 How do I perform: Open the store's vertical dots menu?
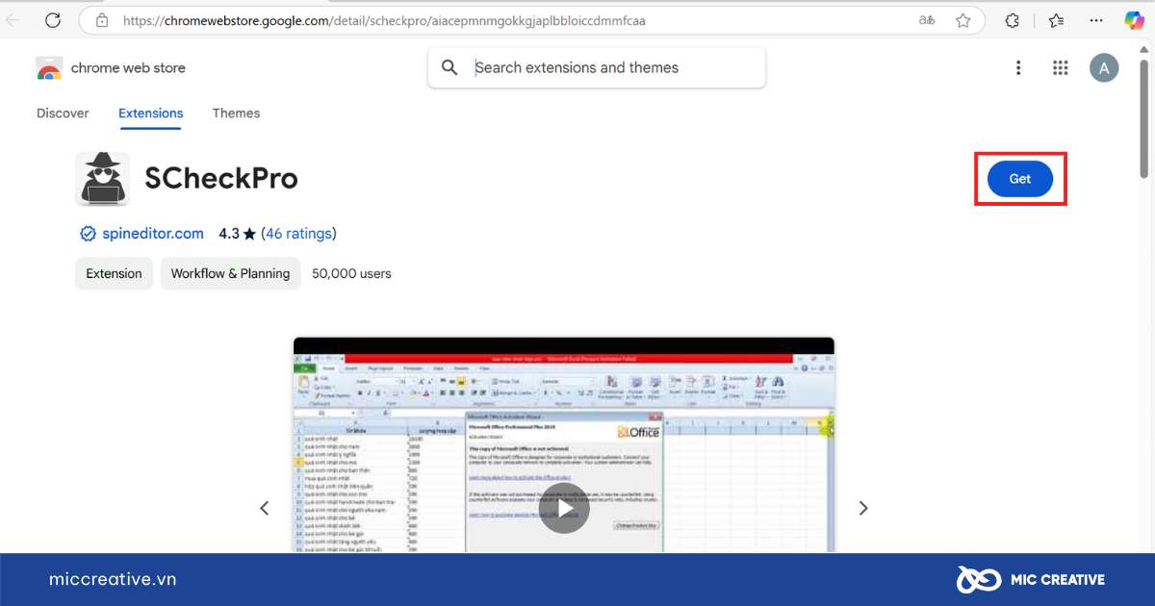pos(1018,67)
